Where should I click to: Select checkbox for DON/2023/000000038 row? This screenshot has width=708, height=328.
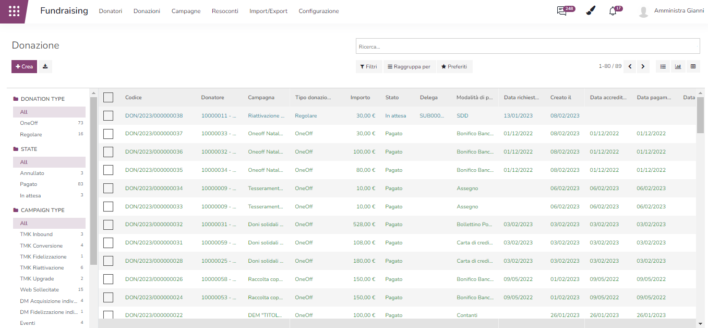coord(108,115)
